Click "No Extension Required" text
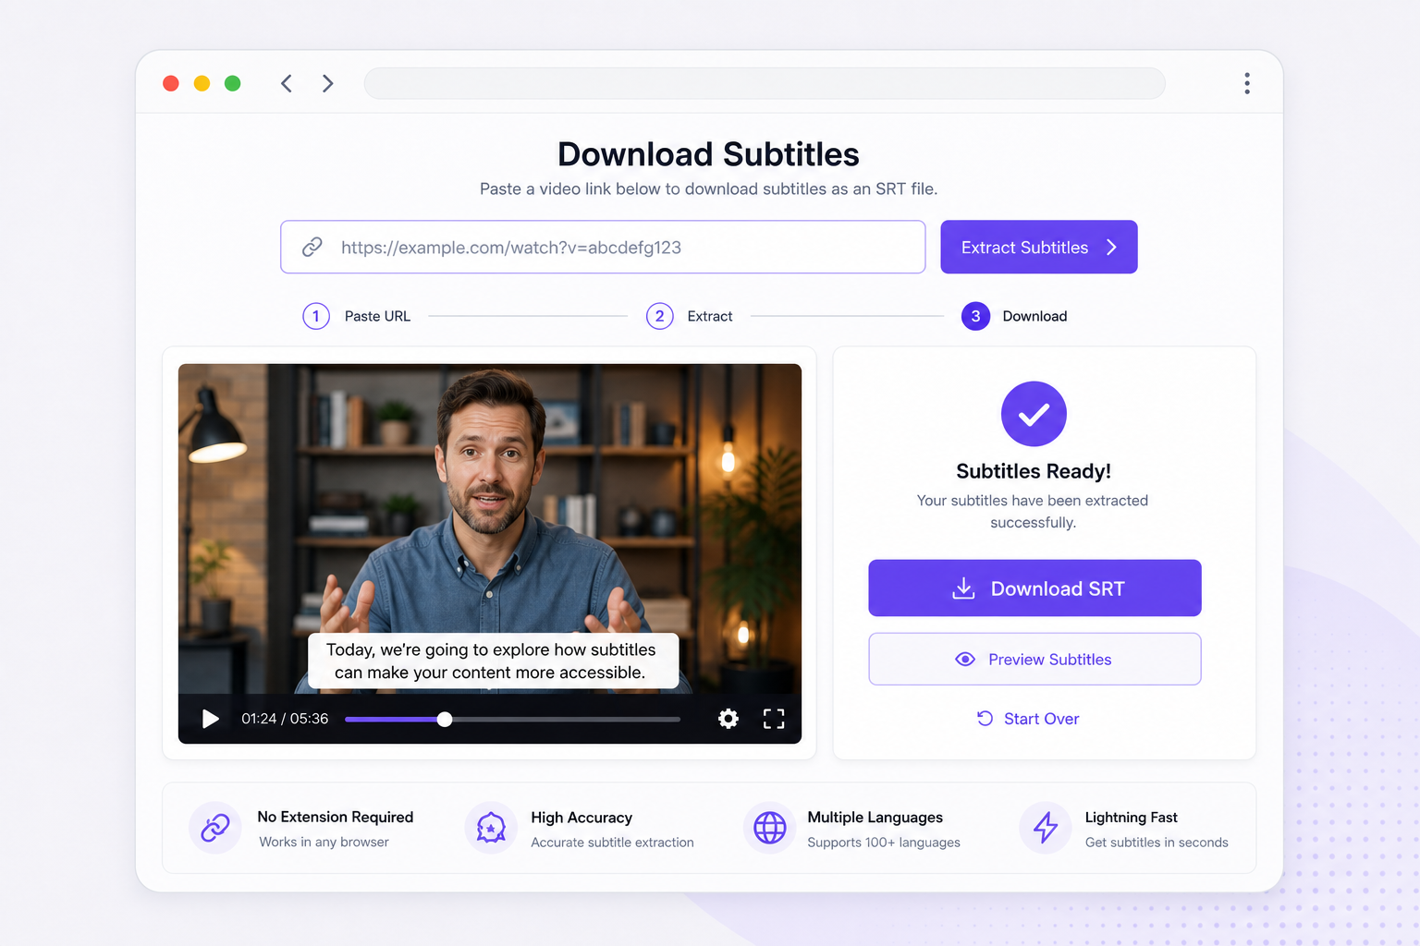1420x946 pixels. pyautogui.click(x=336, y=817)
